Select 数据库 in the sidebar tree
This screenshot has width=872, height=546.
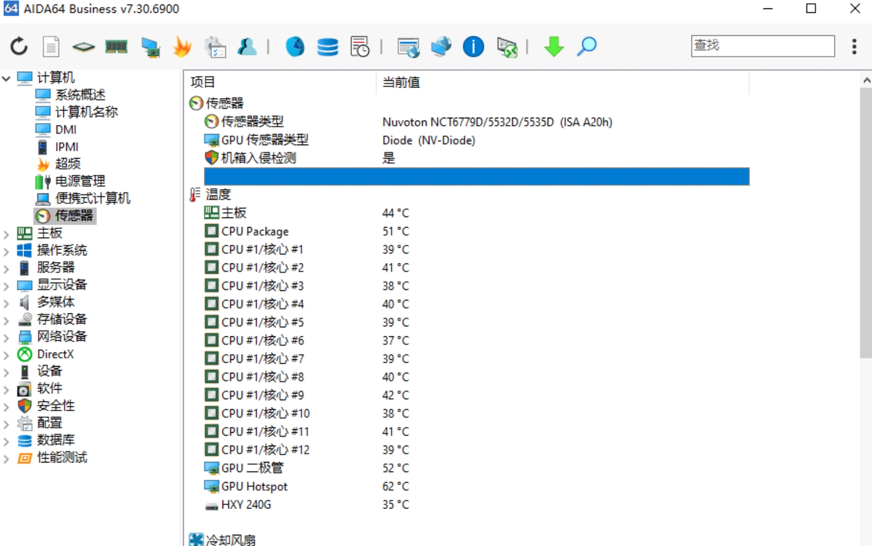[55, 440]
